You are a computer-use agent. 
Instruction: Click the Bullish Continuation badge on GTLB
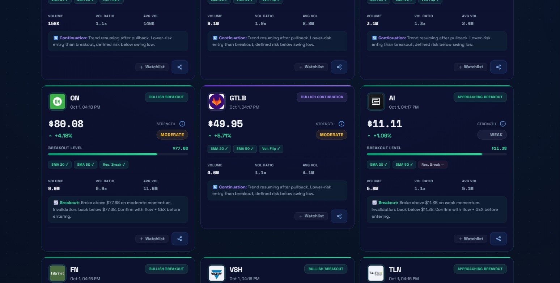pyautogui.click(x=322, y=97)
